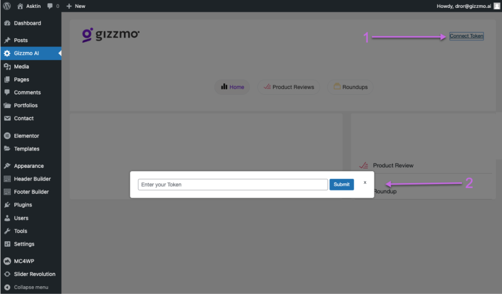Click the plus New icon in admin bar
502x294 pixels.
[69, 6]
